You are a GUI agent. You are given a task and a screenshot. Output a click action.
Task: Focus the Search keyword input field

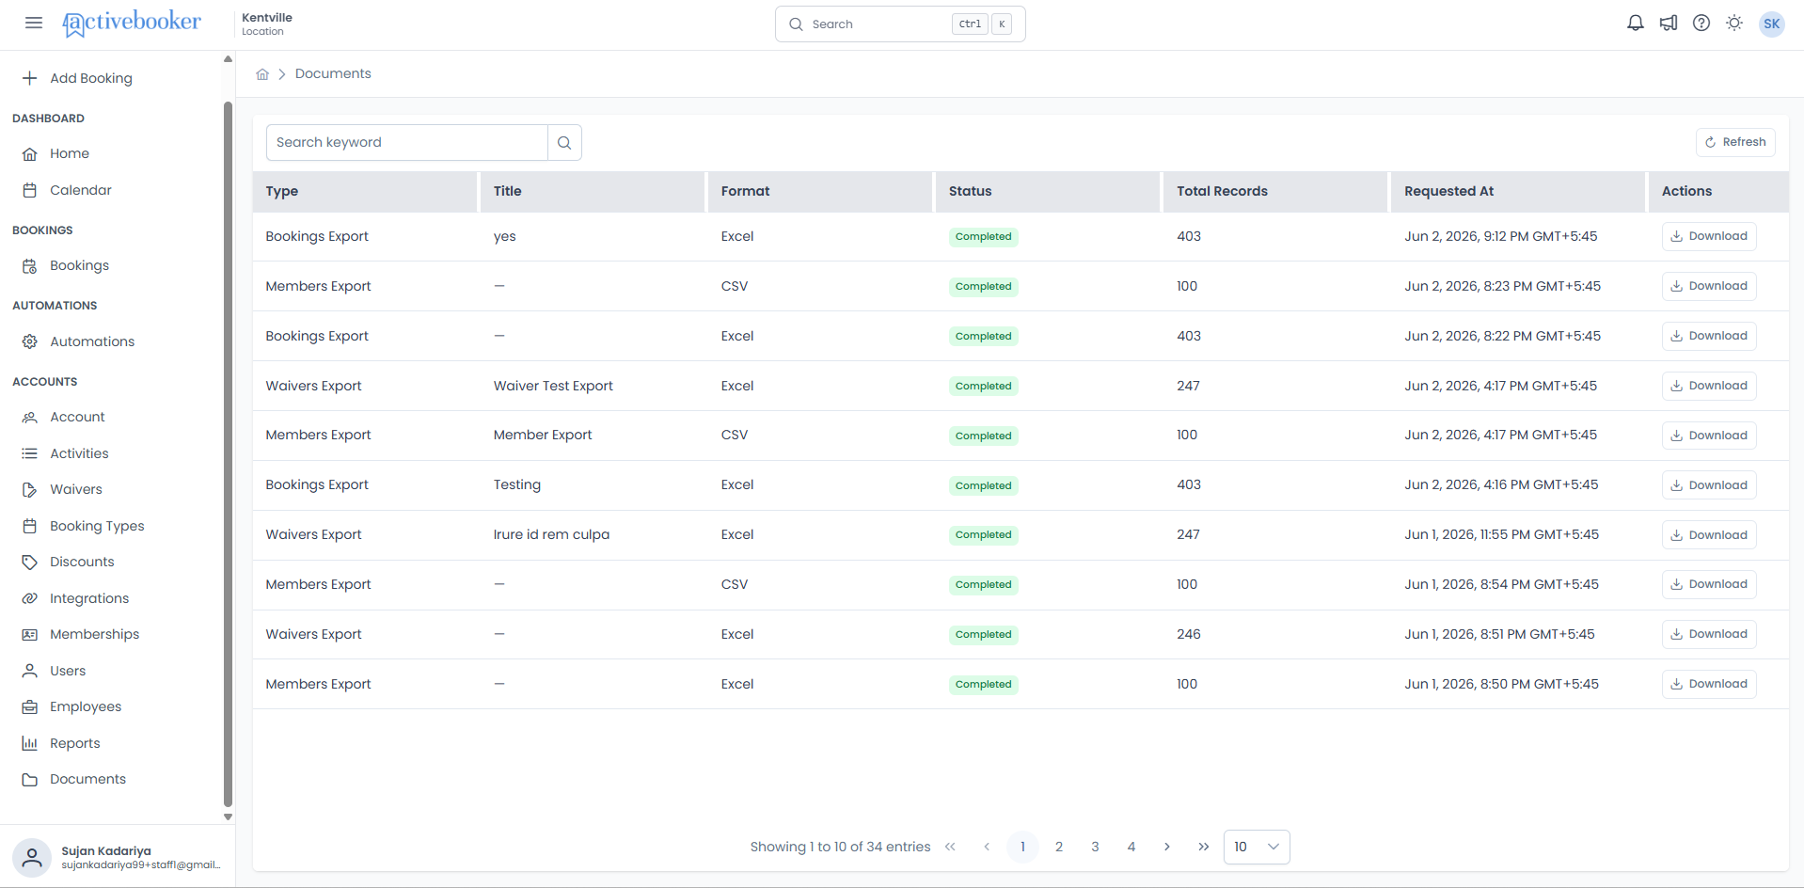pyautogui.click(x=407, y=142)
